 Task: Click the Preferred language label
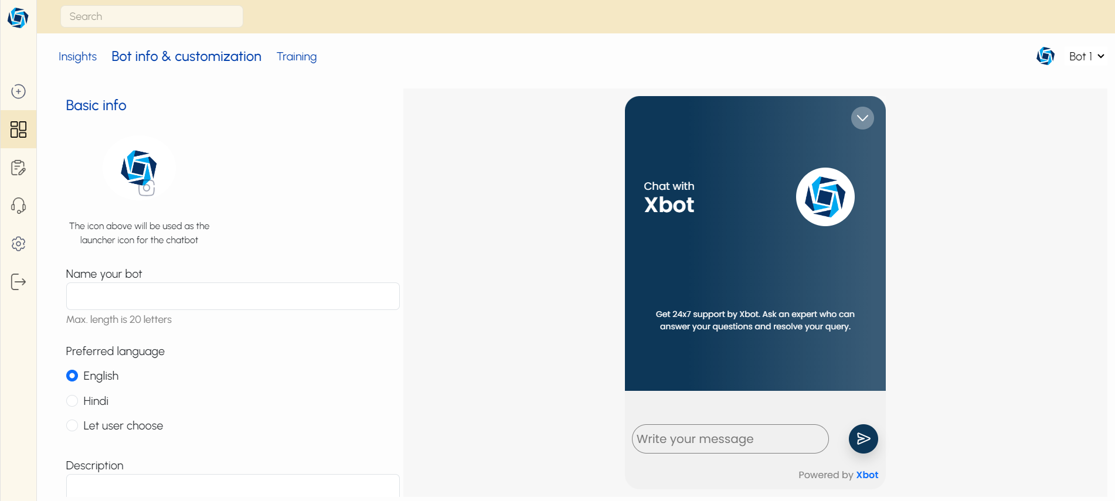point(115,351)
